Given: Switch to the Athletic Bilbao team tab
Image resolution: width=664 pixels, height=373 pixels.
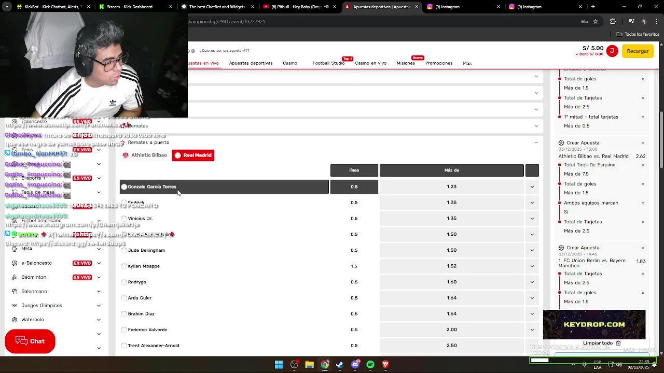Looking at the screenshot, I should [x=145, y=155].
